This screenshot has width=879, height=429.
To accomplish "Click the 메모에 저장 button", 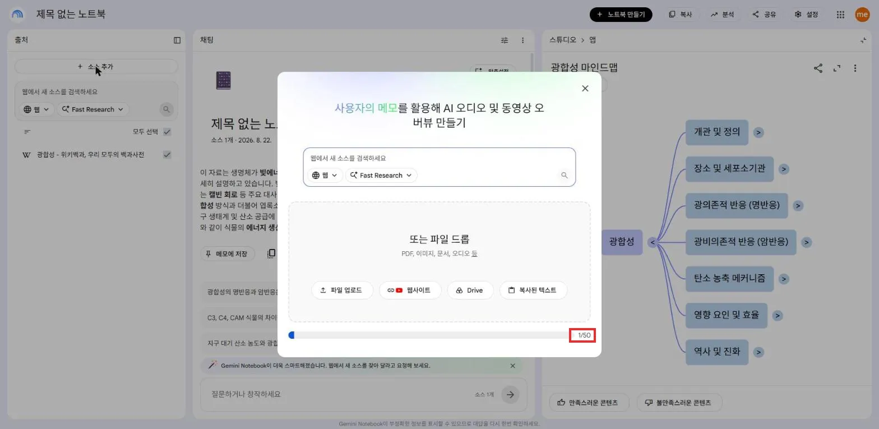I will (227, 254).
